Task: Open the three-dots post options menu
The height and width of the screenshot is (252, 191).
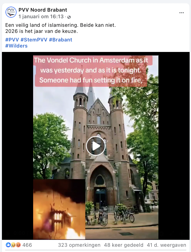Action: point(182,13)
